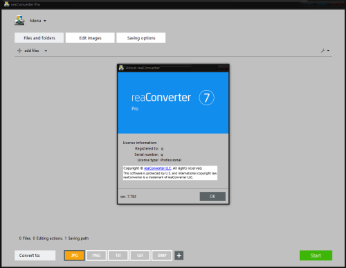Confirm the About dialog with OK

[x=212, y=197]
